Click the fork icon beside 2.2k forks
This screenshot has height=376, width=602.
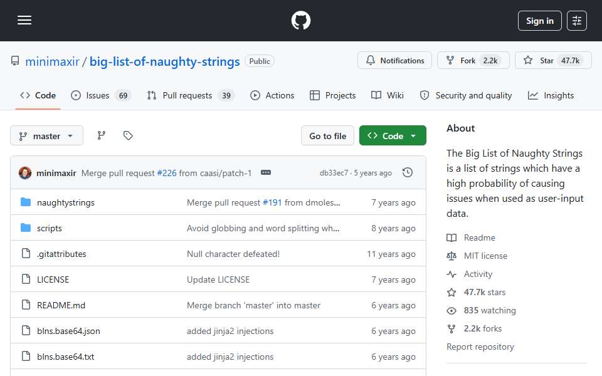(x=451, y=329)
